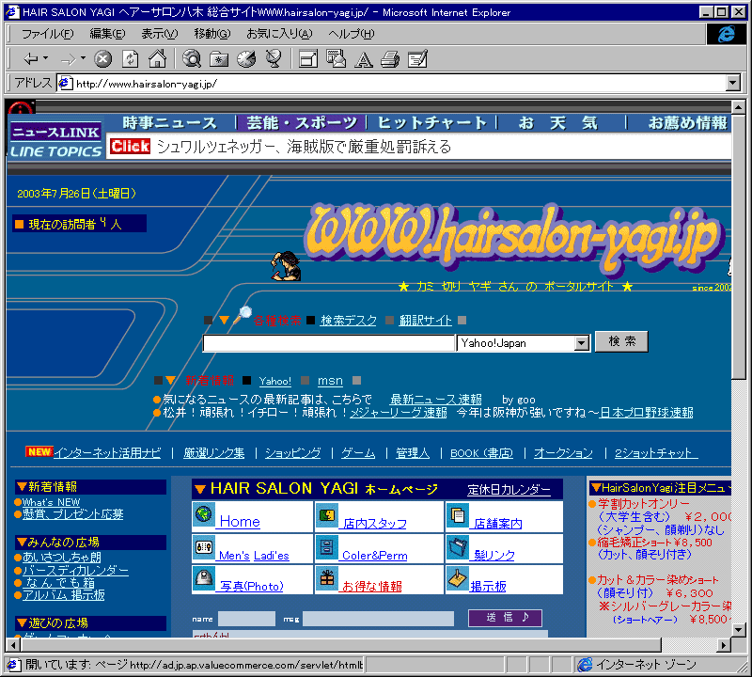Viewport: 752px width, 677px height.
Task: Select the お薦め情報 tab
Action: pos(688,123)
